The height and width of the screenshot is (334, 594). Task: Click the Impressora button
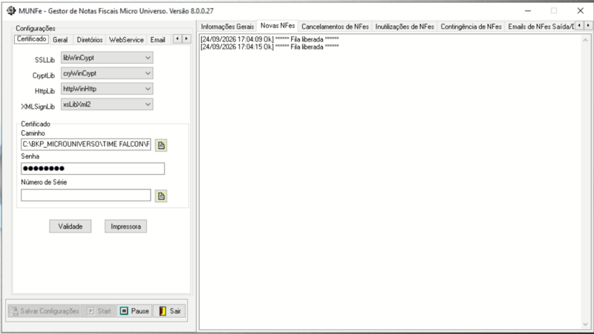tap(125, 227)
